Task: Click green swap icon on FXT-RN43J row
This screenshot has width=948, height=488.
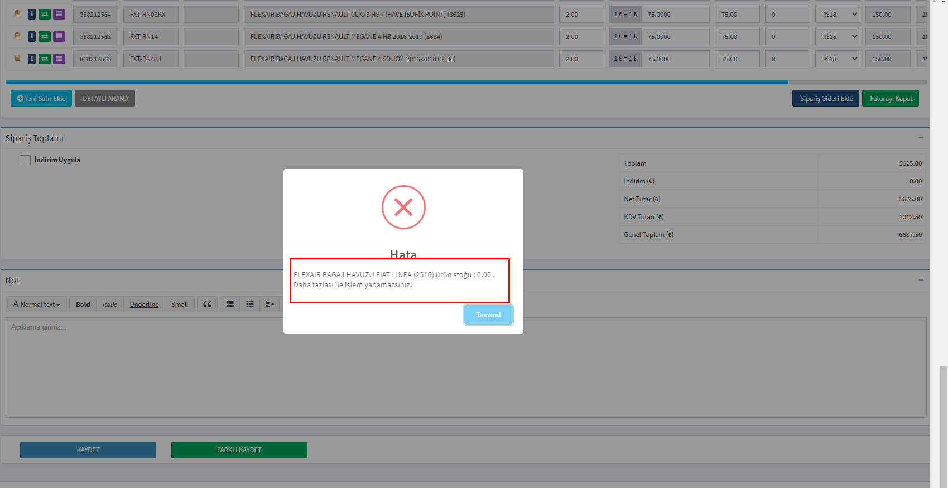Action: point(45,59)
